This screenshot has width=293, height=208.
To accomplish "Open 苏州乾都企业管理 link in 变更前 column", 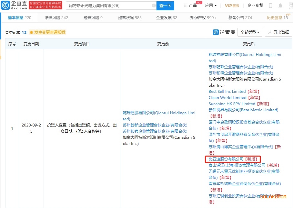I will pyautogui.click(x=155, y=125).
